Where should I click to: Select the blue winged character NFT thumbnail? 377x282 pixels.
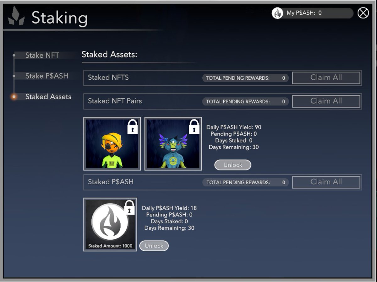(173, 144)
